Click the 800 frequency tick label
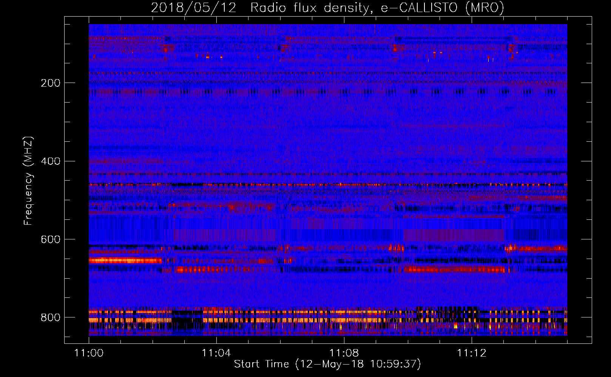This screenshot has width=611, height=377. [x=51, y=317]
